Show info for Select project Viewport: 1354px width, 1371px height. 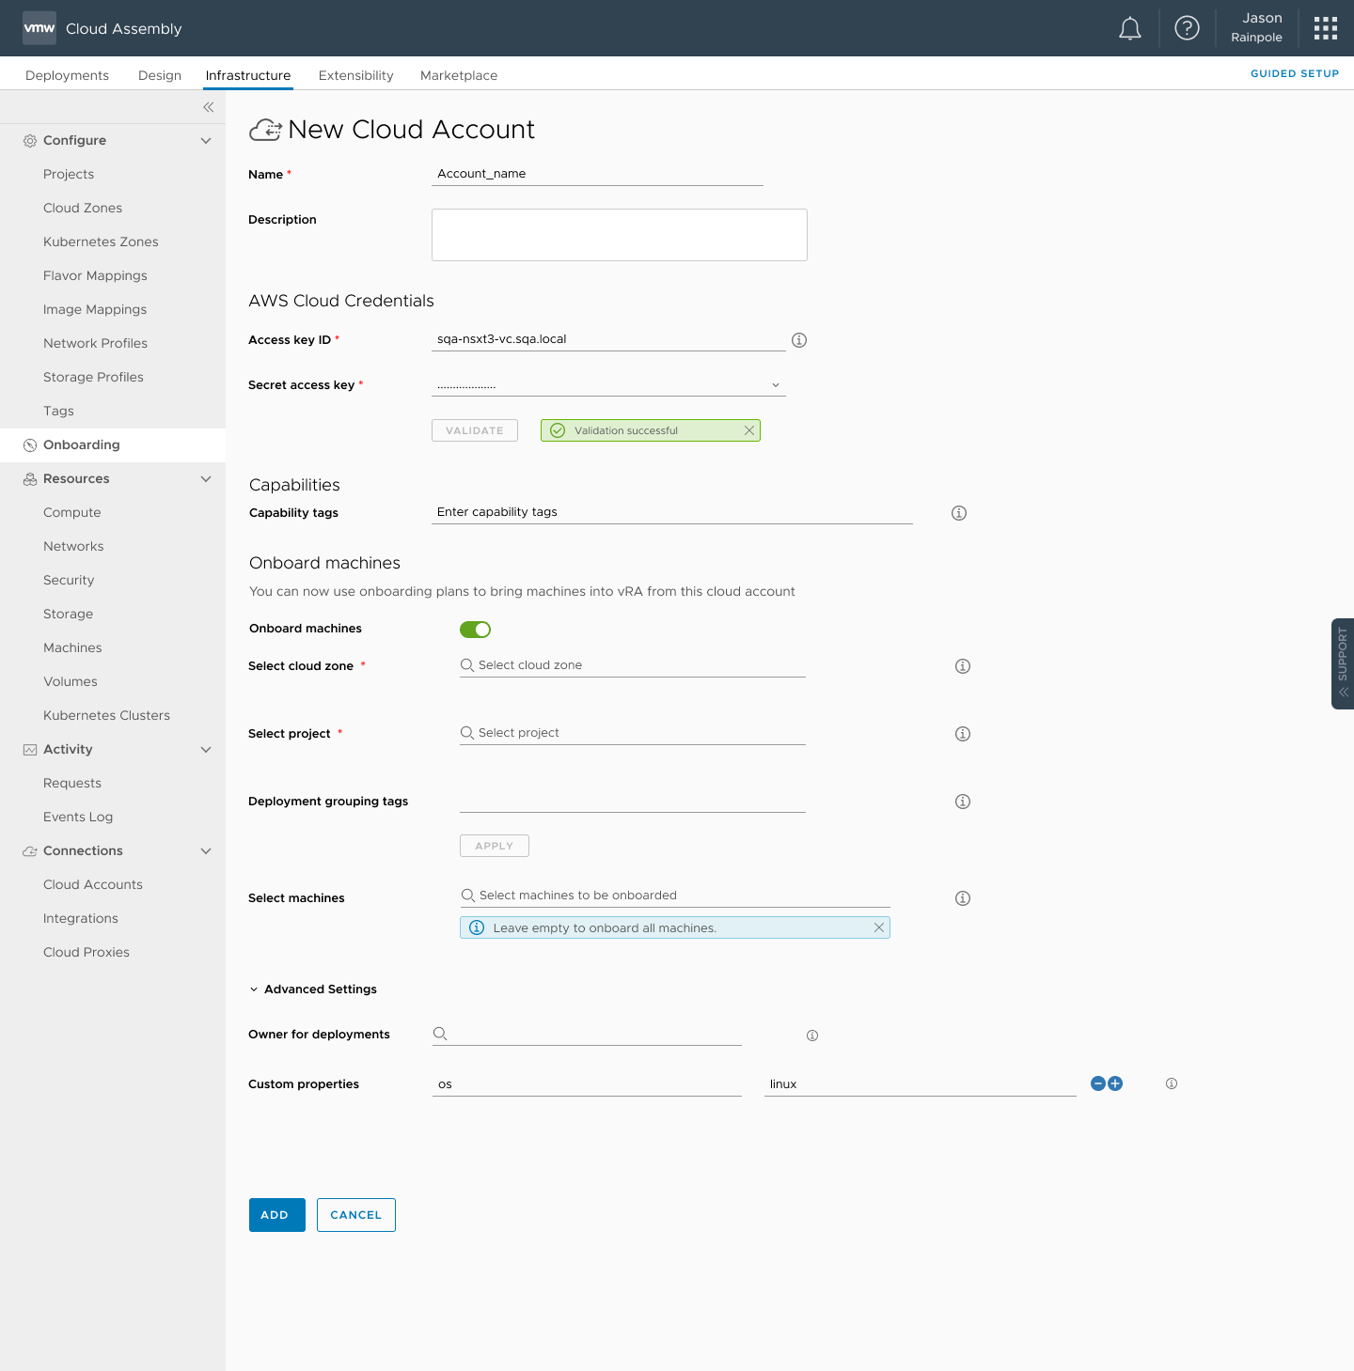(963, 734)
